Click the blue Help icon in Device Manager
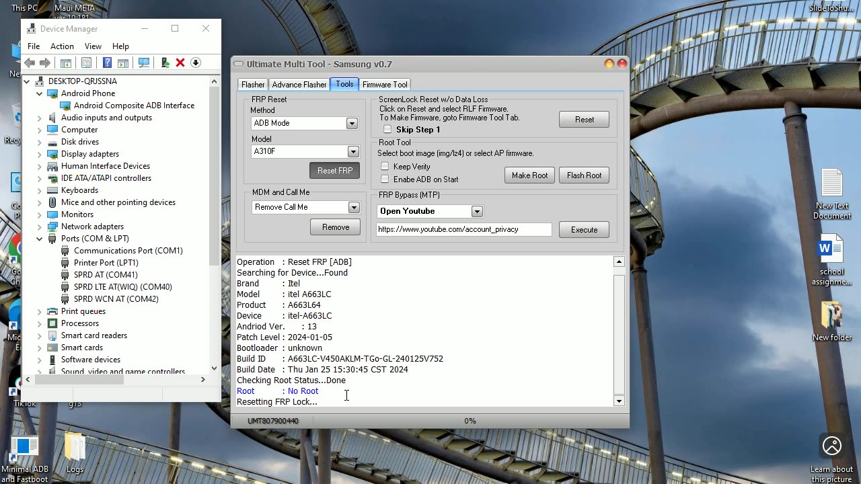The width and height of the screenshot is (861, 484). click(x=107, y=63)
